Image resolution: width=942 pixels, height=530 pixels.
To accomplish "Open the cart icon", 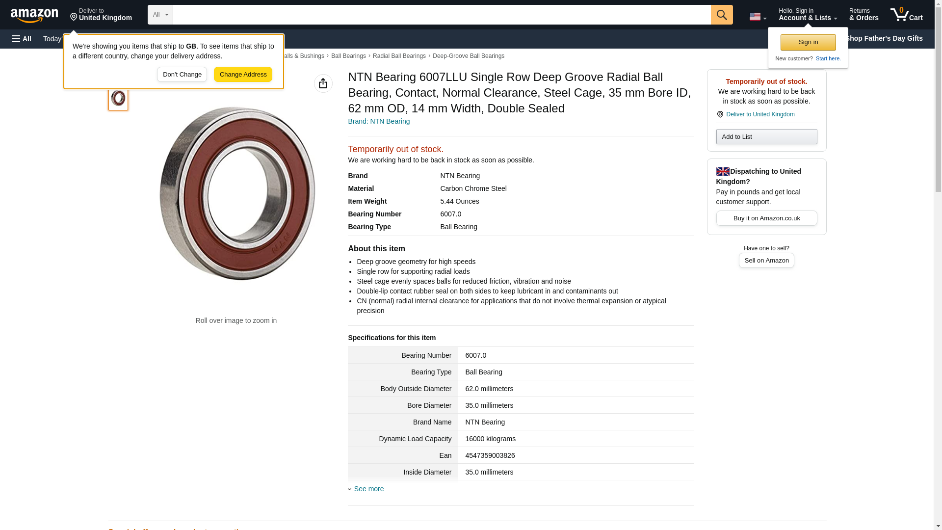I will 906,15.
